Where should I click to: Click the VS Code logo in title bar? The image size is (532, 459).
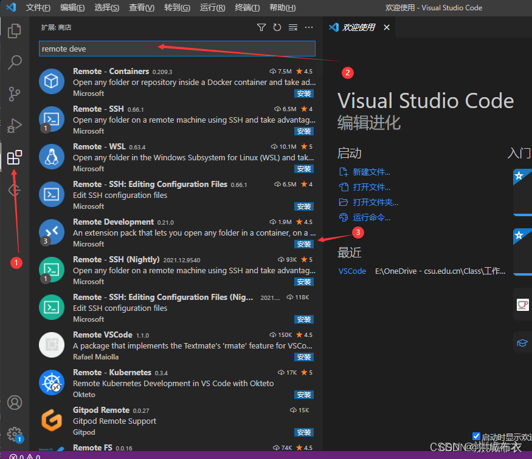(11, 7)
